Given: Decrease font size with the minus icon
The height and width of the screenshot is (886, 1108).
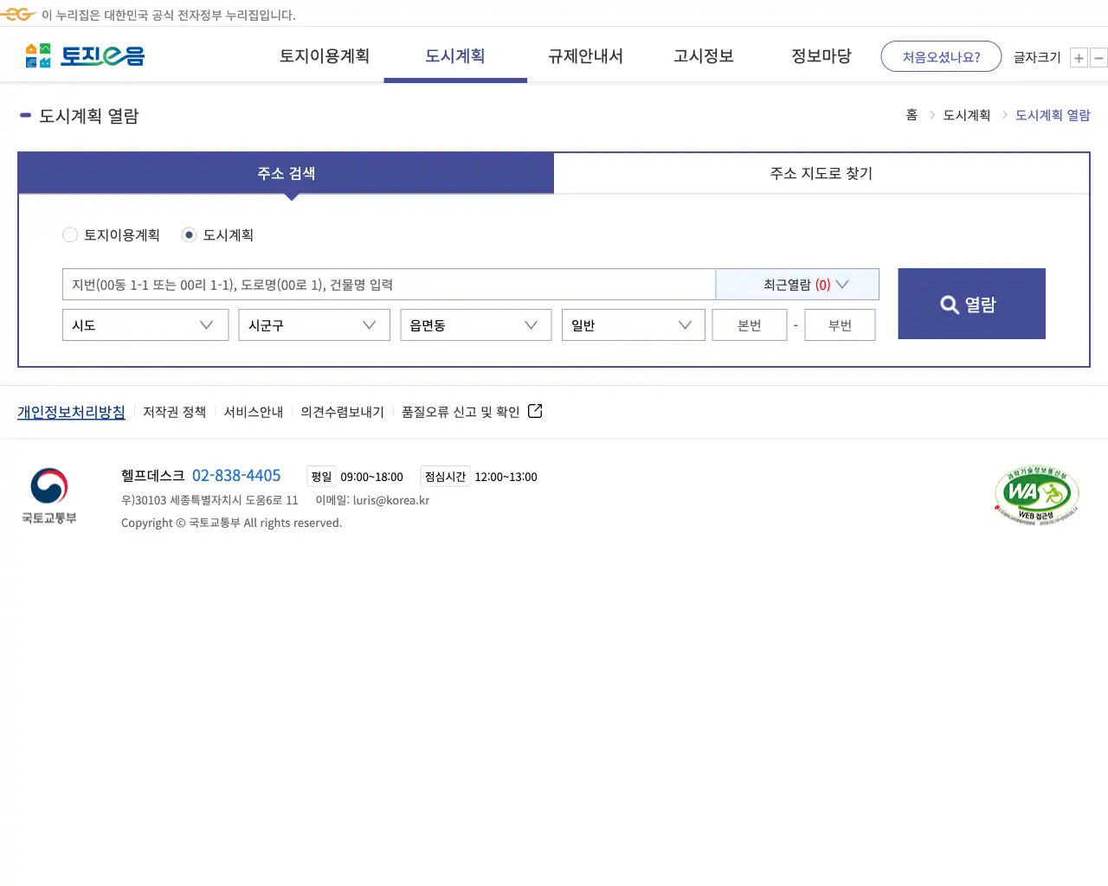Looking at the screenshot, I should pyautogui.click(x=1098, y=57).
